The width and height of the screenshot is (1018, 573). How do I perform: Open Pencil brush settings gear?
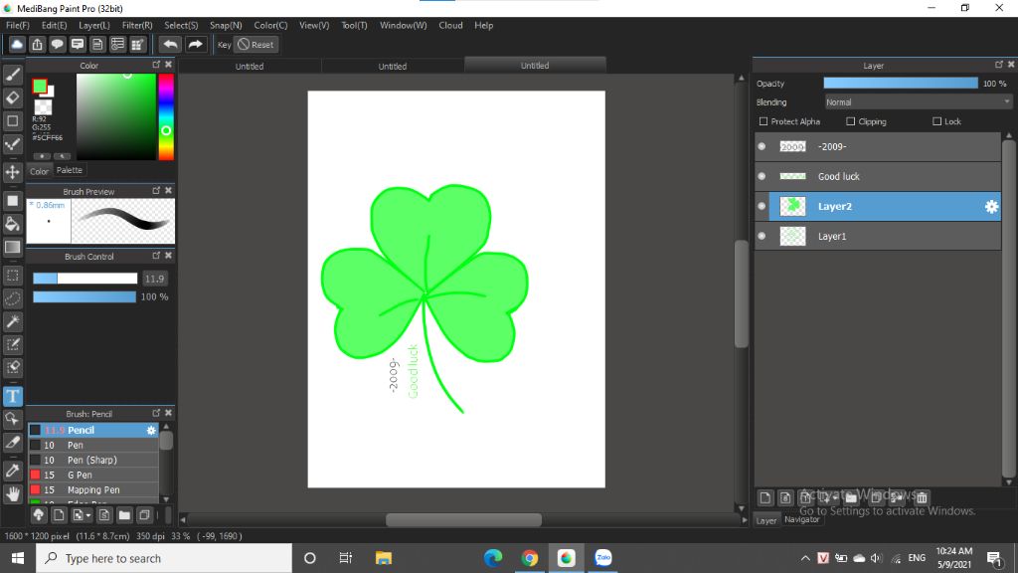pyautogui.click(x=151, y=430)
